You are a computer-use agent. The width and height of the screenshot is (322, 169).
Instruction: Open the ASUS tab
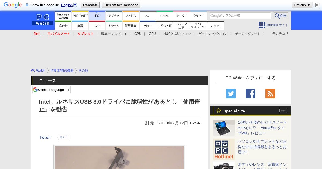pyautogui.click(x=215, y=25)
